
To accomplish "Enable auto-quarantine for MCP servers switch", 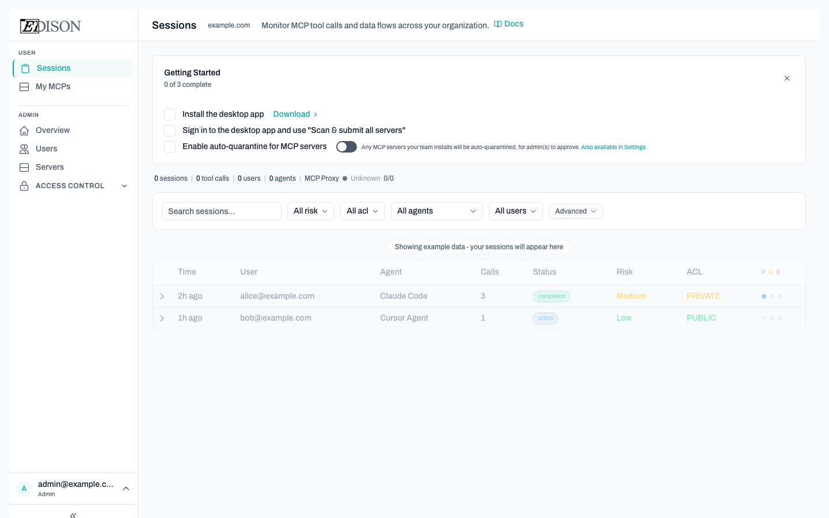I will click(346, 147).
